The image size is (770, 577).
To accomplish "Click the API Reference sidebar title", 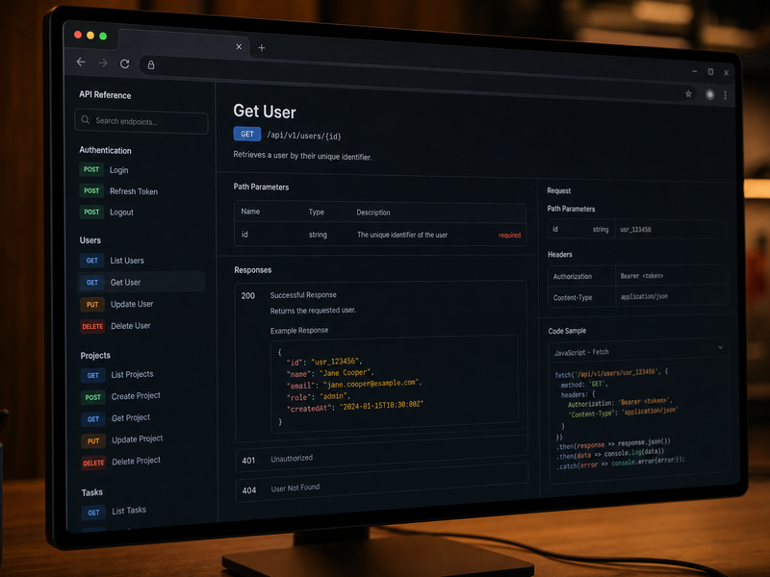I will click(x=105, y=94).
